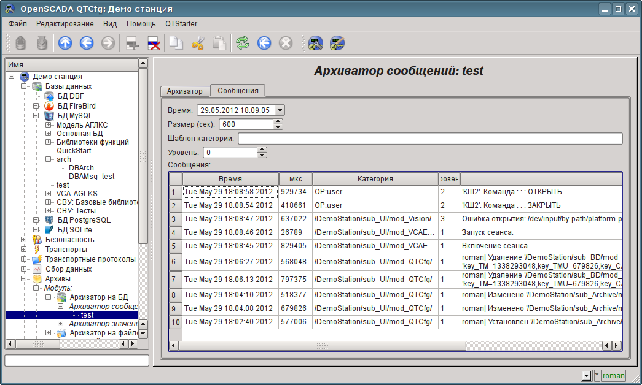The width and height of the screenshot is (642, 385).
Task: Switch to the Архиватор tab
Action: click(184, 91)
